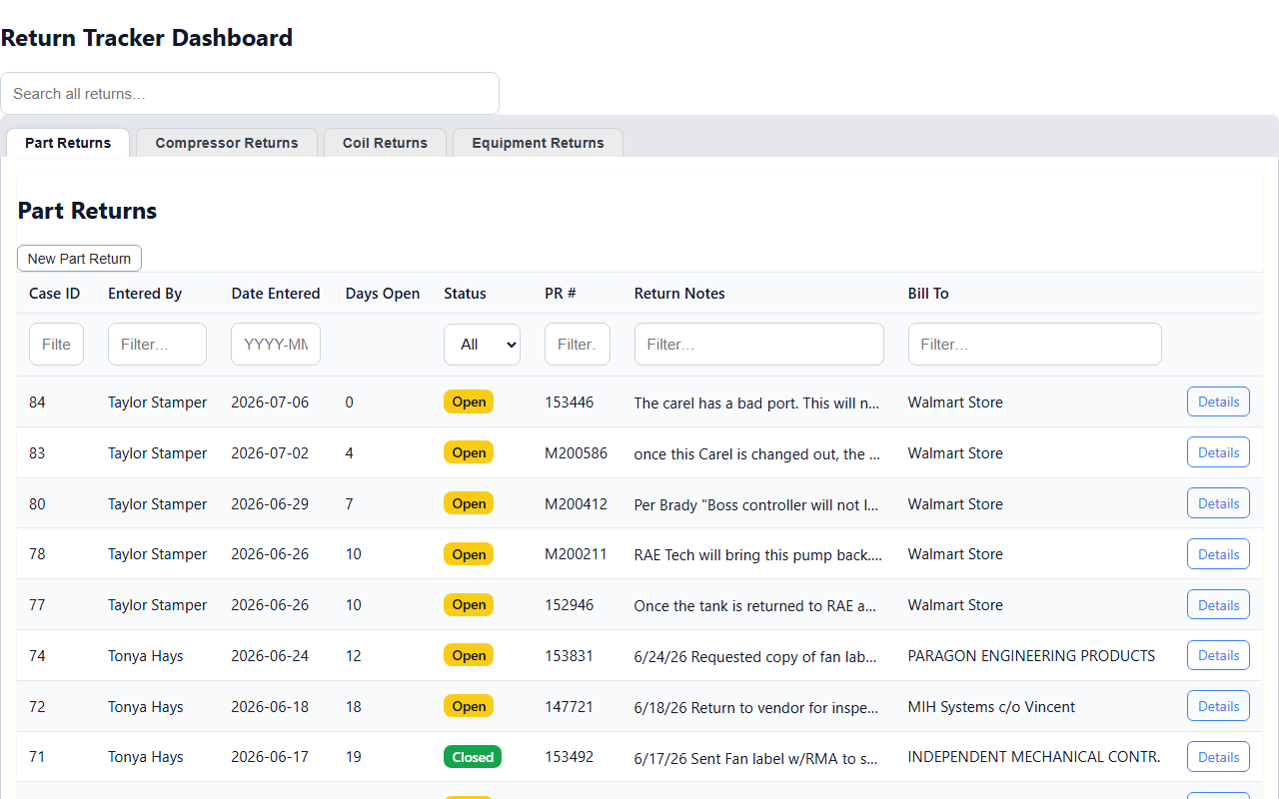This screenshot has width=1279, height=799.
Task: Click note "once this Carel is changed out"
Action: coord(757,454)
